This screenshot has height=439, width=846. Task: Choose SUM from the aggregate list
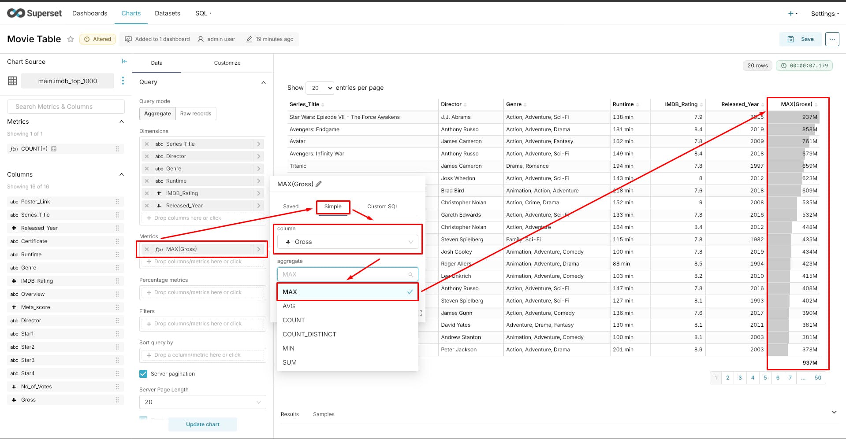click(x=290, y=362)
